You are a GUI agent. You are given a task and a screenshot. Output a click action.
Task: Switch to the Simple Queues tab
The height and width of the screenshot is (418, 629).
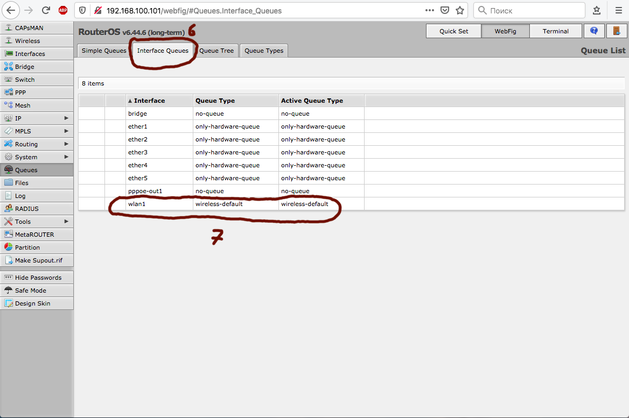[x=104, y=51]
